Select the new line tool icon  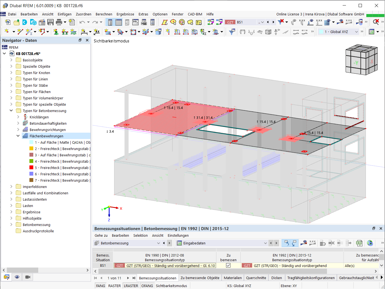[x=20, y=32]
